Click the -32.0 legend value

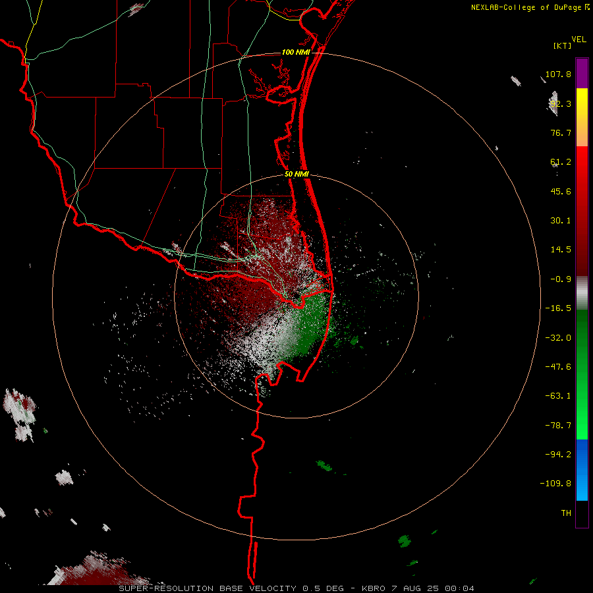pos(558,338)
